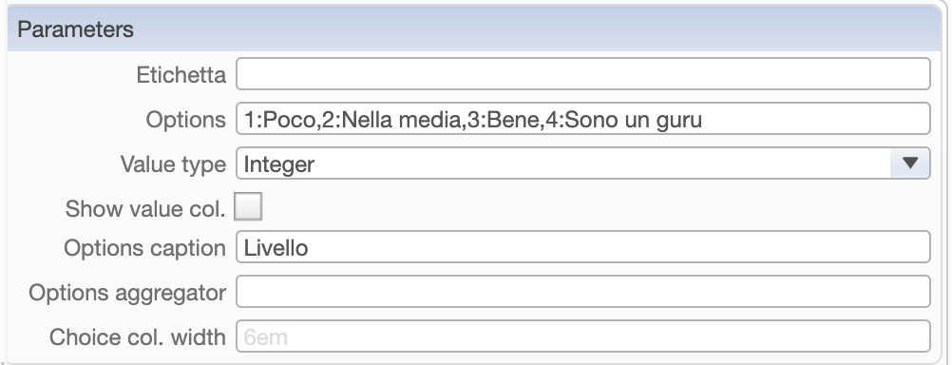Click the word Livello in caption field

pos(276,248)
